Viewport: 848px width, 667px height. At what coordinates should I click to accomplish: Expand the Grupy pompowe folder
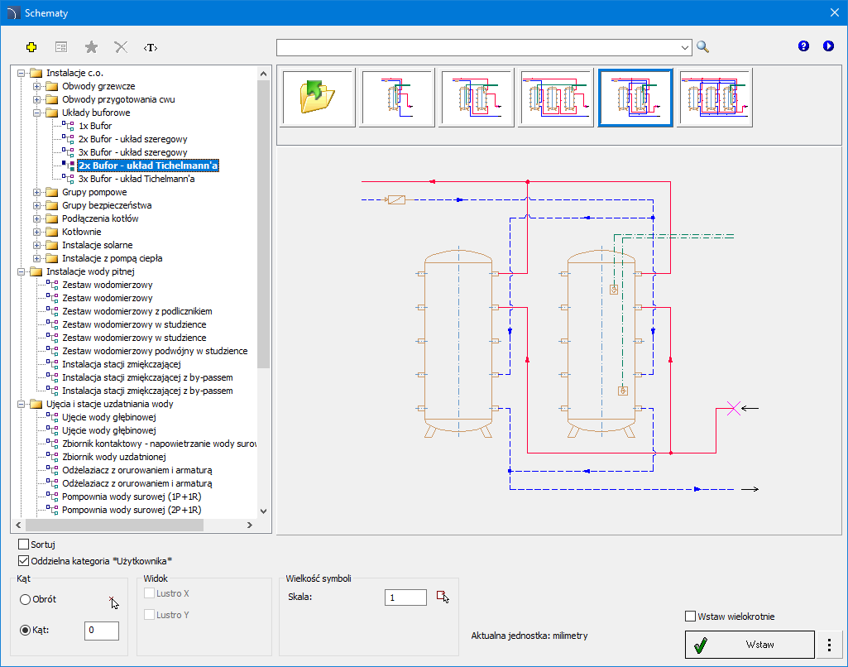click(36, 192)
